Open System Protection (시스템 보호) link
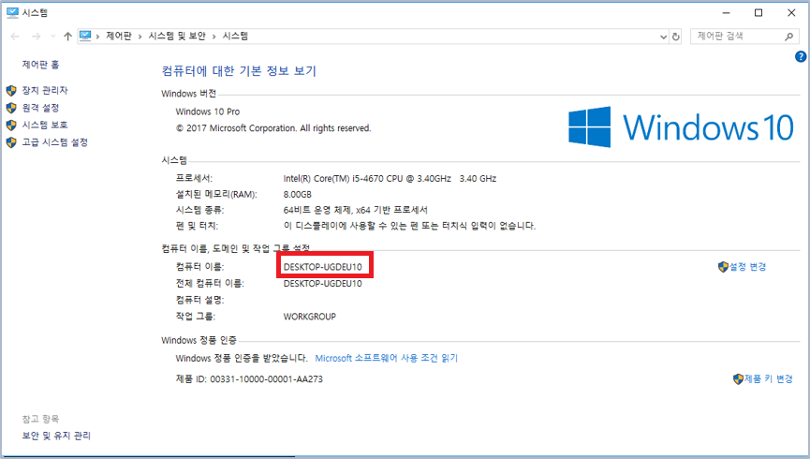The width and height of the screenshot is (810, 459). pos(44,125)
